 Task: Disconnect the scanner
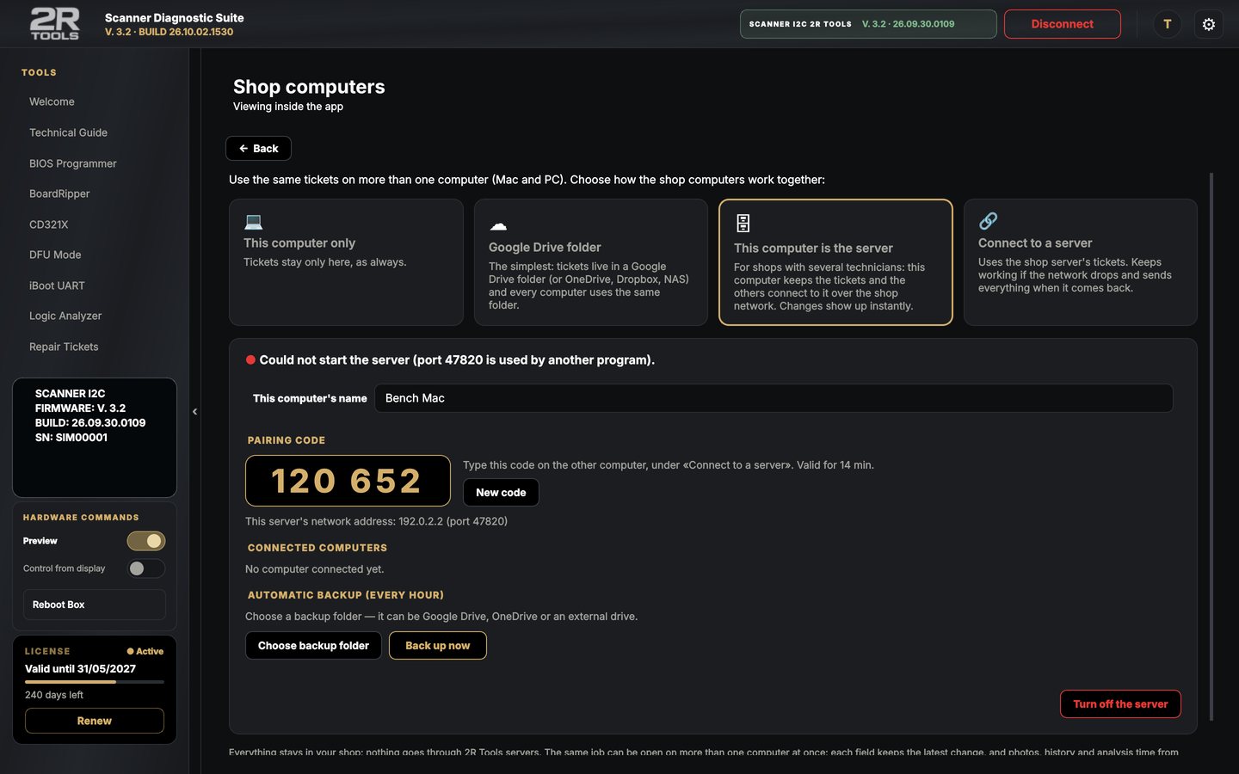coord(1062,24)
